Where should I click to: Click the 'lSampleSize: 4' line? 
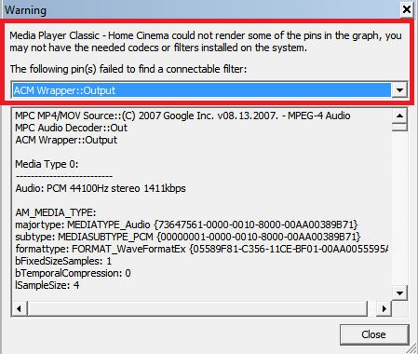[x=47, y=285]
